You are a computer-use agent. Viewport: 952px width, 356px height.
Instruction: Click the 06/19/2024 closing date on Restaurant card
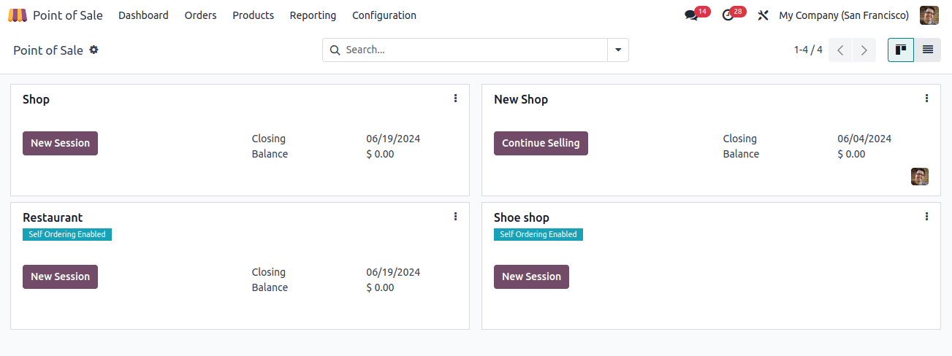(x=393, y=272)
